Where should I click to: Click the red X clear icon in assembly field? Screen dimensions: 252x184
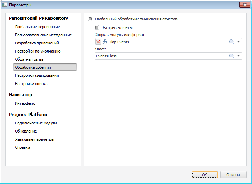click(x=98, y=42)
